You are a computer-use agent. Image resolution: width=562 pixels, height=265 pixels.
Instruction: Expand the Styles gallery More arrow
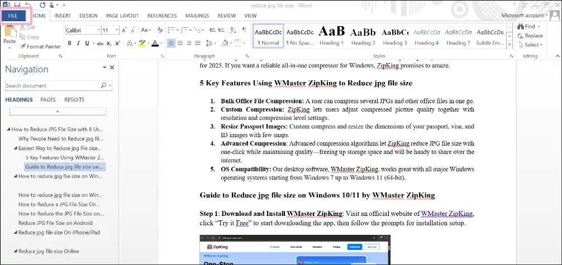pyautogui.click(x=509, y=45)
